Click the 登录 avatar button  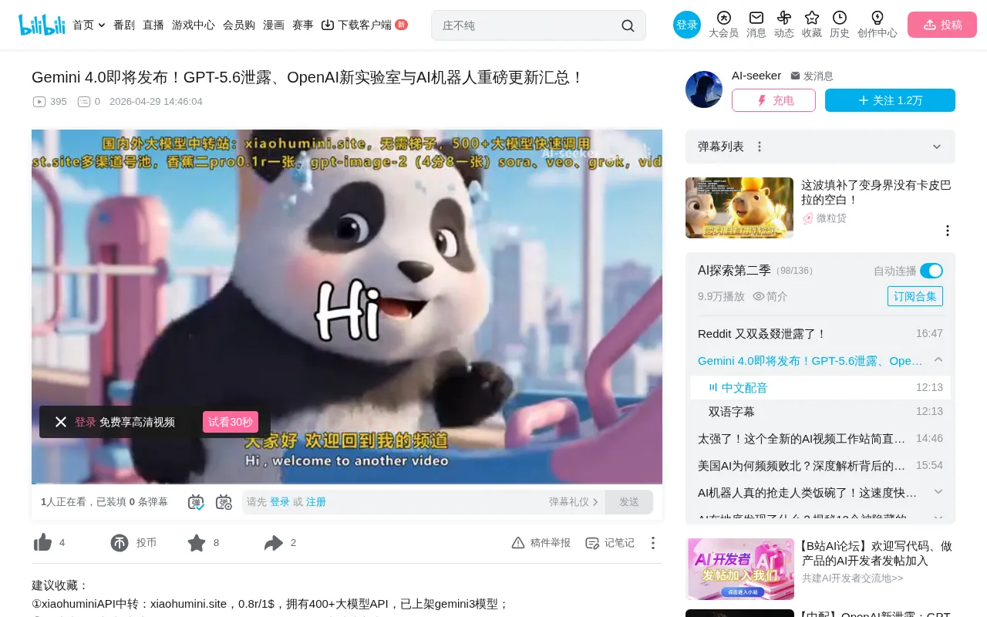coord(687,25)
